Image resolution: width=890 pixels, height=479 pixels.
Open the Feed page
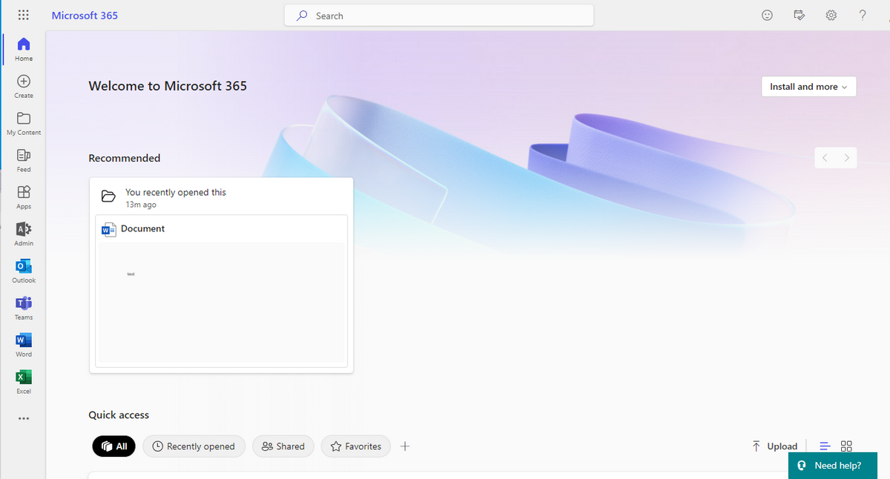[x=24, y=160]
